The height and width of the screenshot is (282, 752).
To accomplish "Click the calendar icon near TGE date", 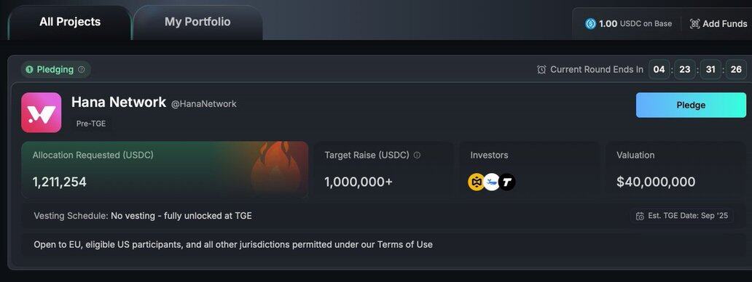I will coord(640,216).
